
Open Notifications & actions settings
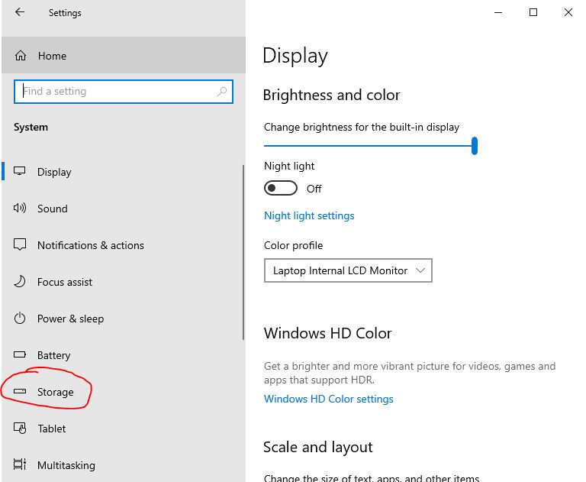click(123, 245)
